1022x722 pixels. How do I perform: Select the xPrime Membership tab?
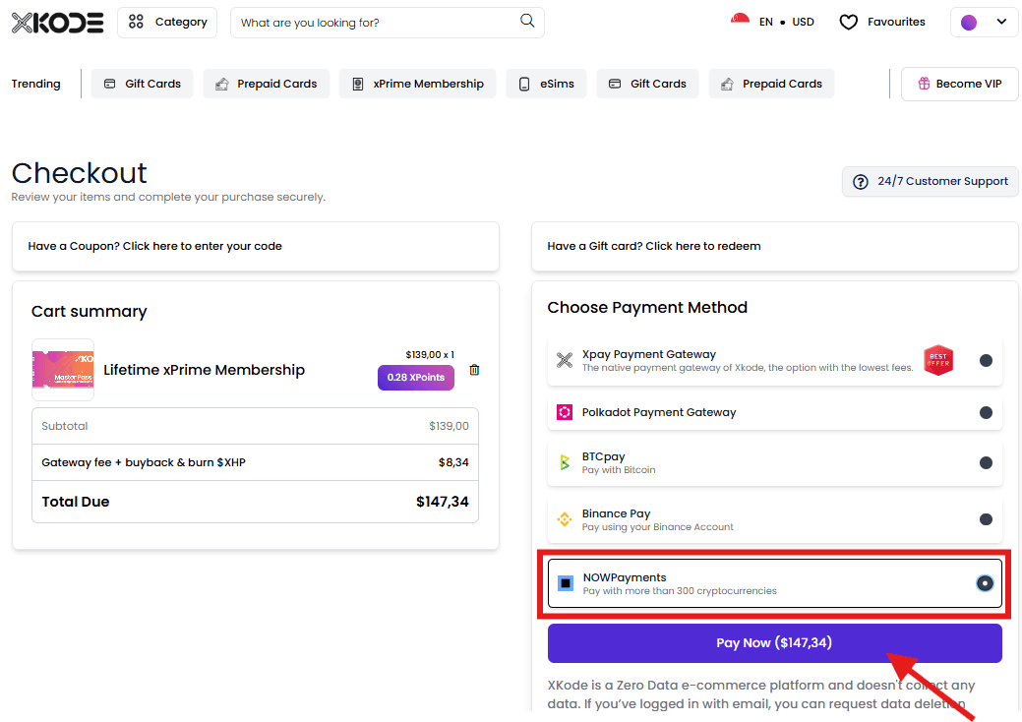click(417, 84)
